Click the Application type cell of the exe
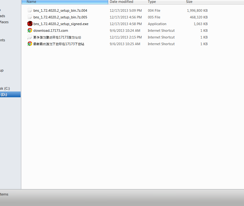 click(x=157, y=24)
